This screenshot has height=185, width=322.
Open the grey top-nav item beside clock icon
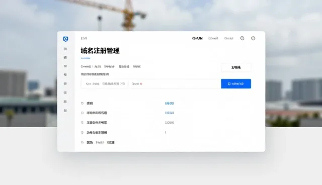pyautogui.click(x=229, y=38)
